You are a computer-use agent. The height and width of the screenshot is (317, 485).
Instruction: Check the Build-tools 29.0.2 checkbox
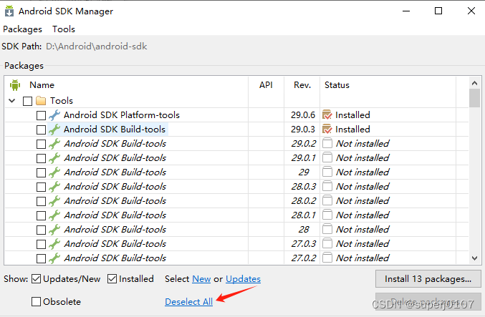[41, 144]
